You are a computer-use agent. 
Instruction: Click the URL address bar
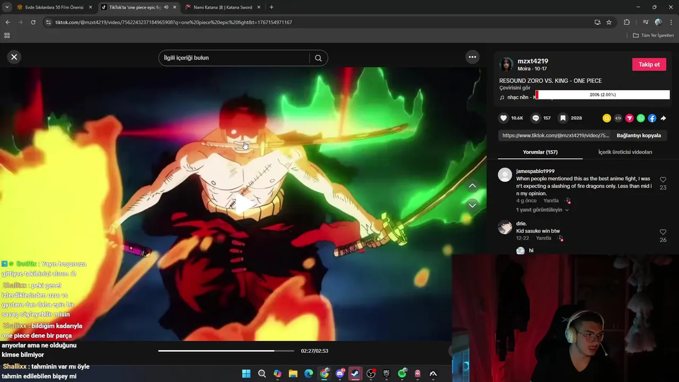(318, 22)
